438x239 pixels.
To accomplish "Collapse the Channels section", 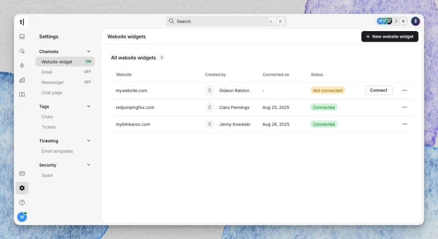I will 89,51.
